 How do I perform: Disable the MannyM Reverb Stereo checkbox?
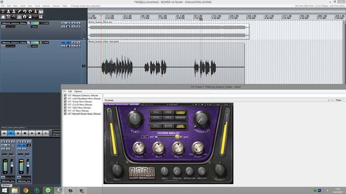65,114
